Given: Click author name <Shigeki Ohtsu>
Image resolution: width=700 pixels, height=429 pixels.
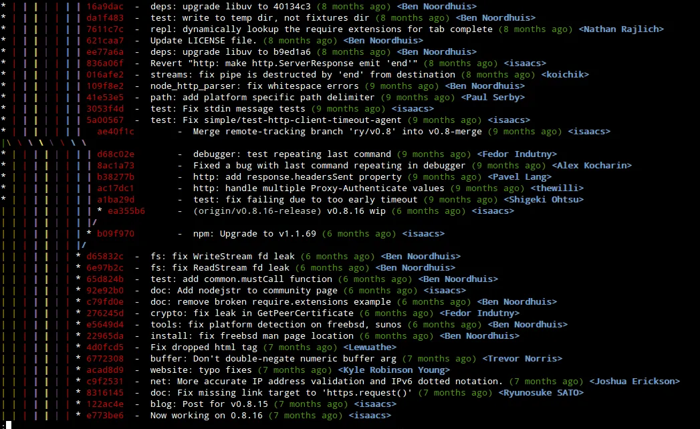Looking at the screenshot, I should (544, 200).
